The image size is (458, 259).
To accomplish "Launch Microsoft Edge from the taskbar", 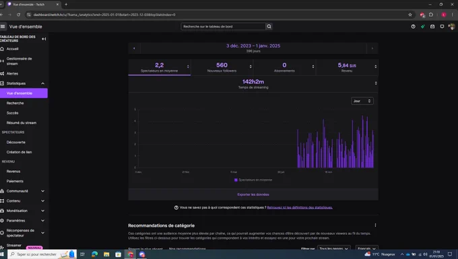I will [x=95, y=254].
